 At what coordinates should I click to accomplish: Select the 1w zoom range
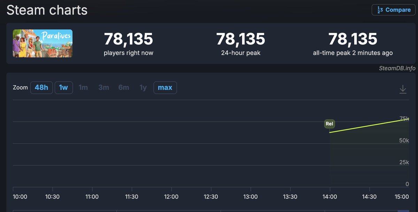point(63,88)
